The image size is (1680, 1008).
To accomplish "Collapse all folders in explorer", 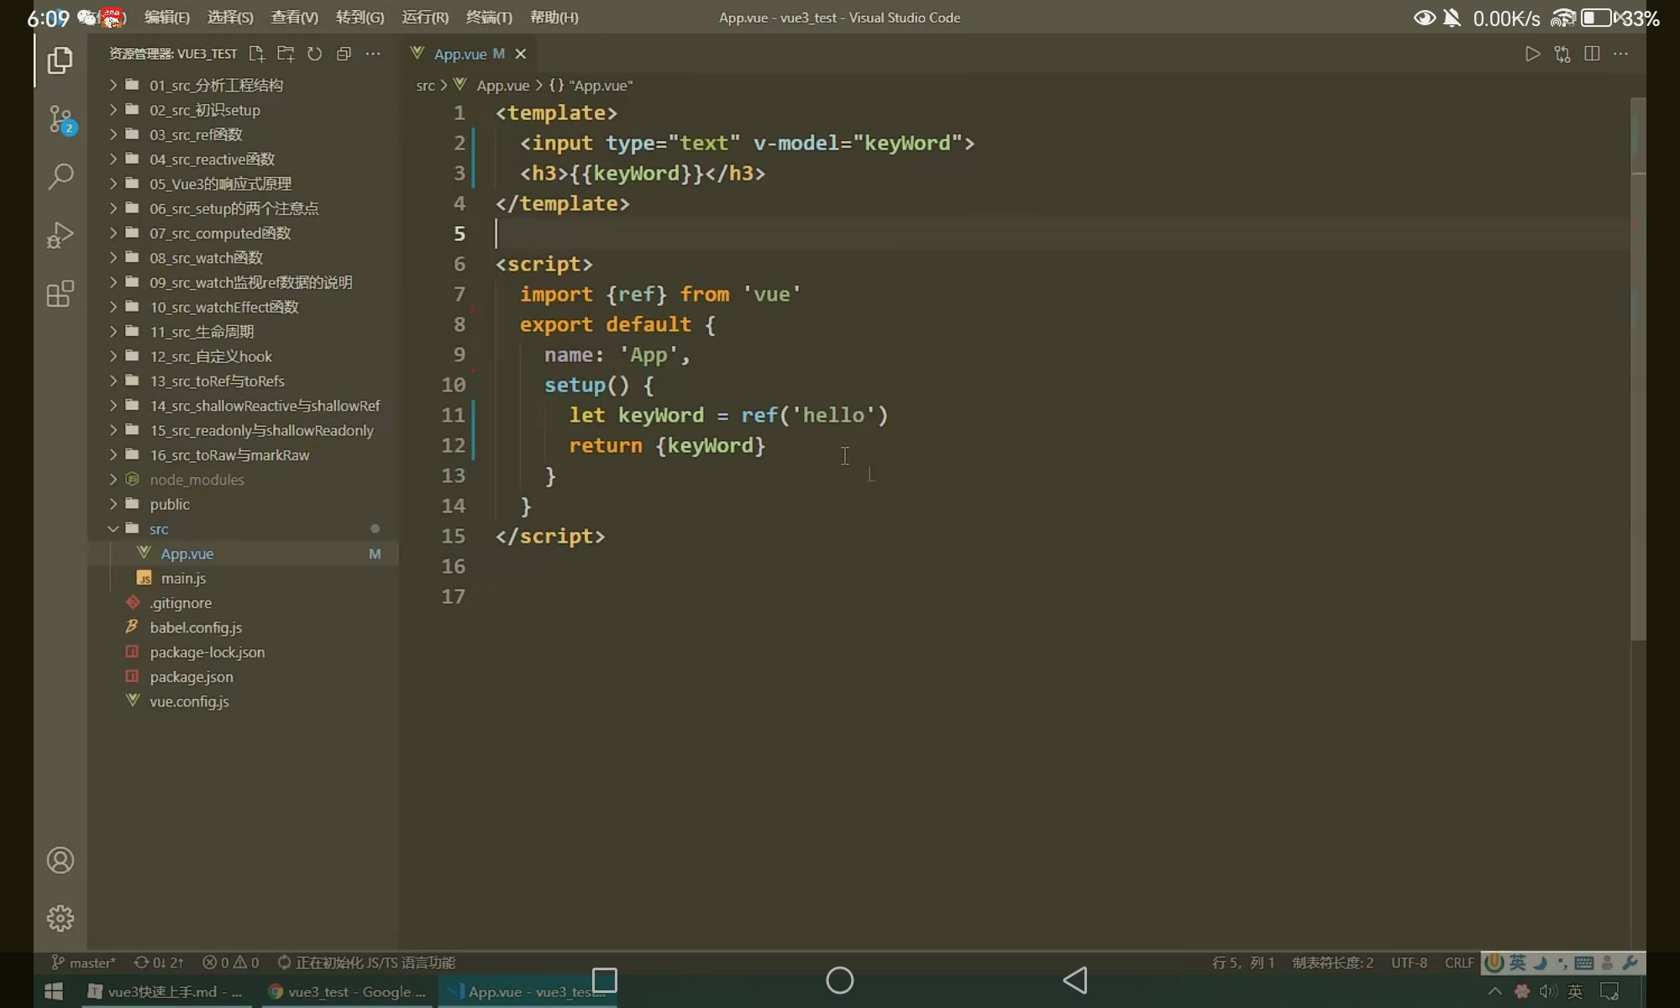I will (344, 54).
